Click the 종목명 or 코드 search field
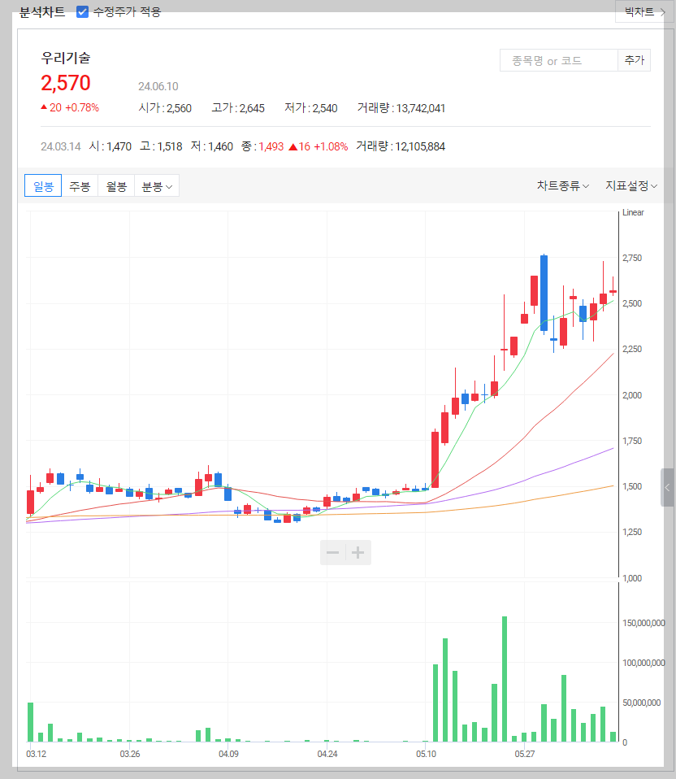 (558, 61)
